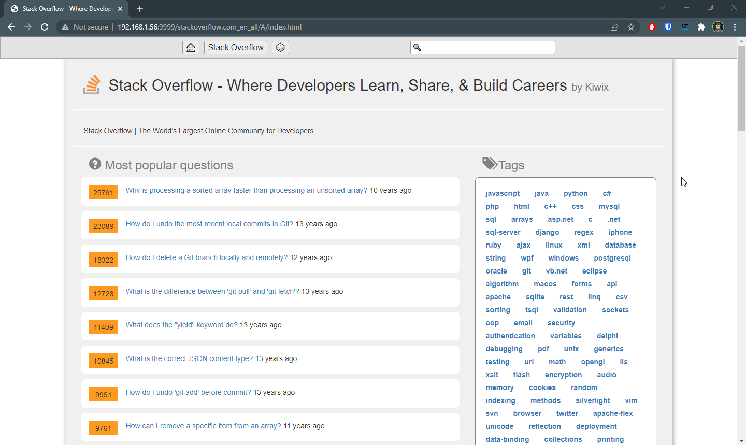Open the security tag
The image size is (746, 445).
[x=561, y=323]
